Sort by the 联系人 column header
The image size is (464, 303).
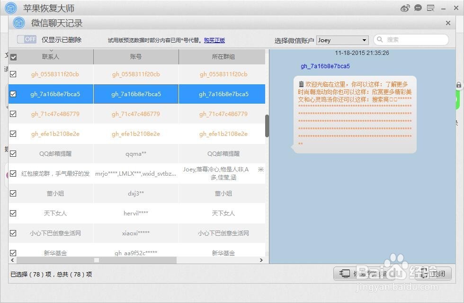(x=51, y=56)
